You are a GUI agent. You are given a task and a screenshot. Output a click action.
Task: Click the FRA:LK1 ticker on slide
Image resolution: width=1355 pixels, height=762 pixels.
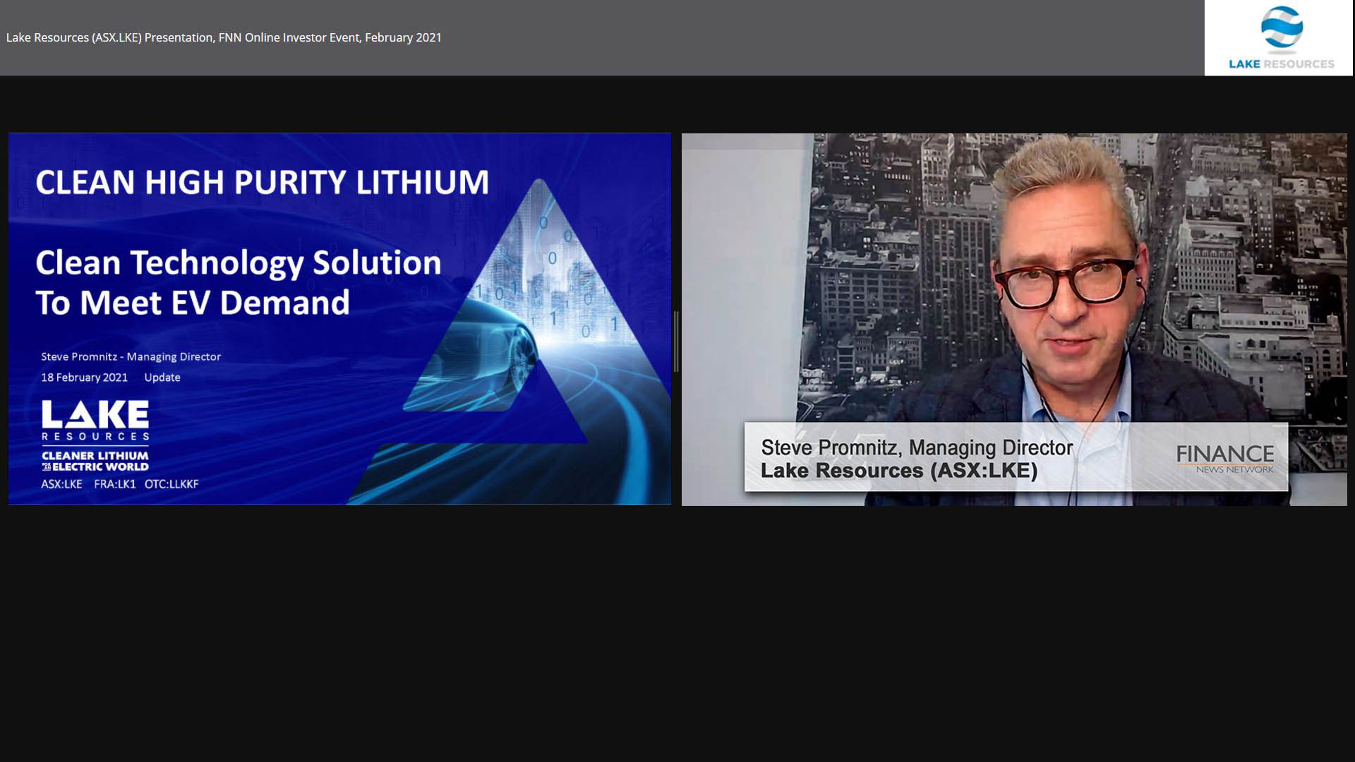(114, 484)
